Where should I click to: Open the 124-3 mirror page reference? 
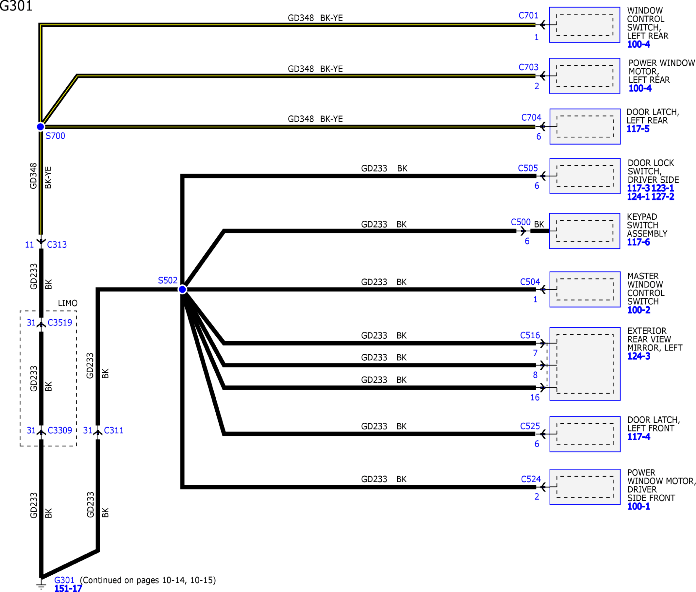638,356
